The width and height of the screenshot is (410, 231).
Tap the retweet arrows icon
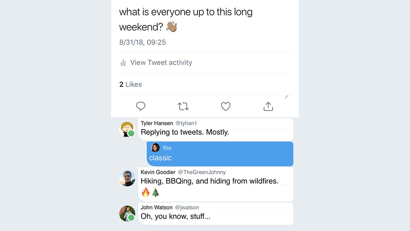(x=183, y=106)
